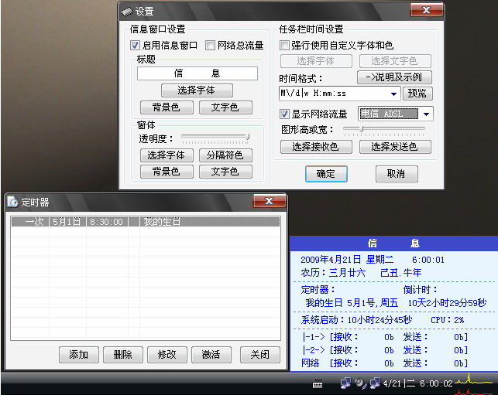Open the 时间格式 dropdown arrow
The height and width of the screenshot is (395, 498).
click(393, 94)
